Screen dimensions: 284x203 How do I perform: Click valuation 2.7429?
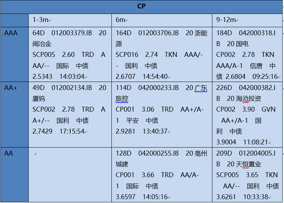[x=42, y=131]
